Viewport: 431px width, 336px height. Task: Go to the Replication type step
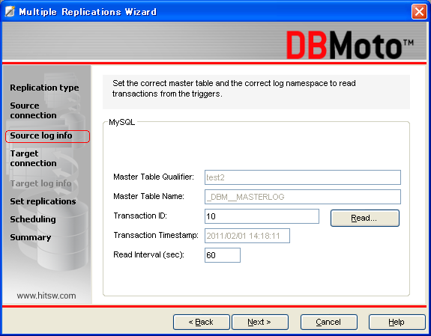pyautogui.click(x=44, y=88)
